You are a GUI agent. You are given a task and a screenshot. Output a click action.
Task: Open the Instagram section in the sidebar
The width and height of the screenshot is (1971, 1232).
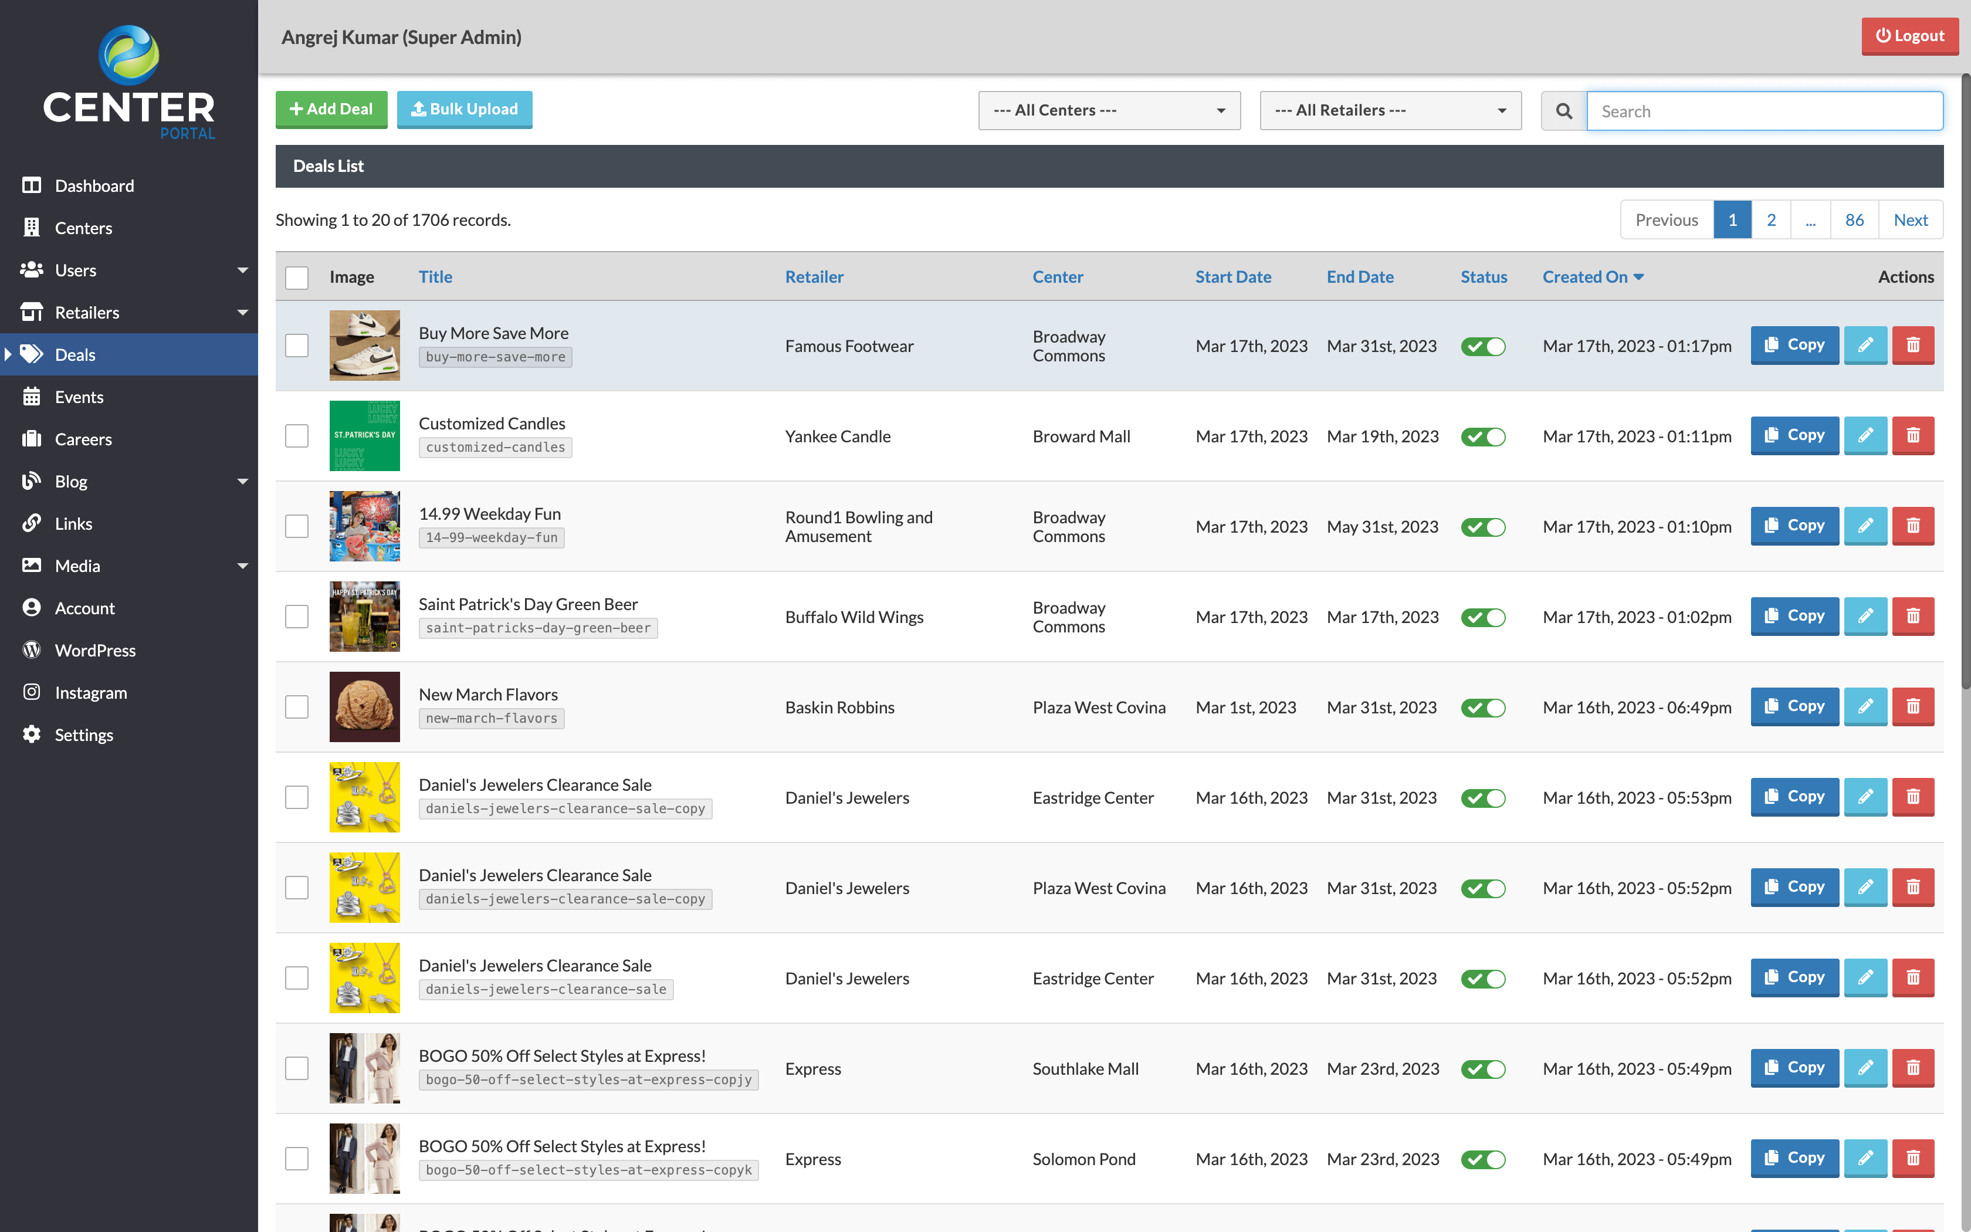[x=92, y=692]
